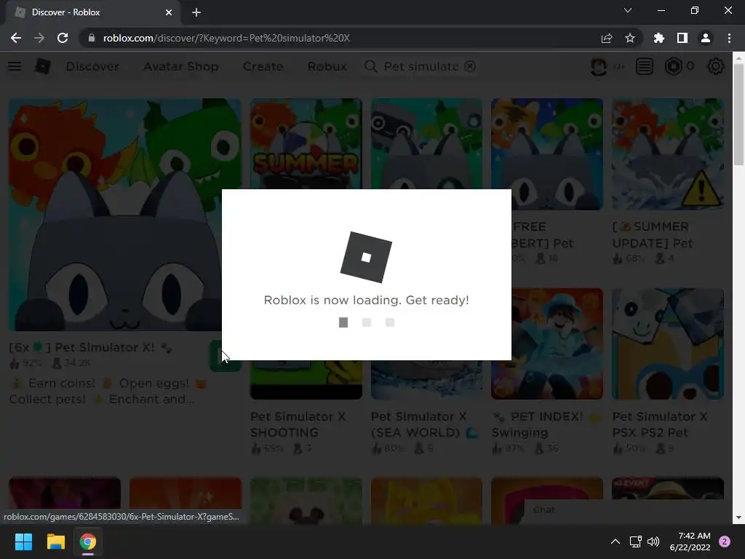The height and width of the screenshot is (559, 745).
Task: Click the 12+ age label
Action: 618,66
